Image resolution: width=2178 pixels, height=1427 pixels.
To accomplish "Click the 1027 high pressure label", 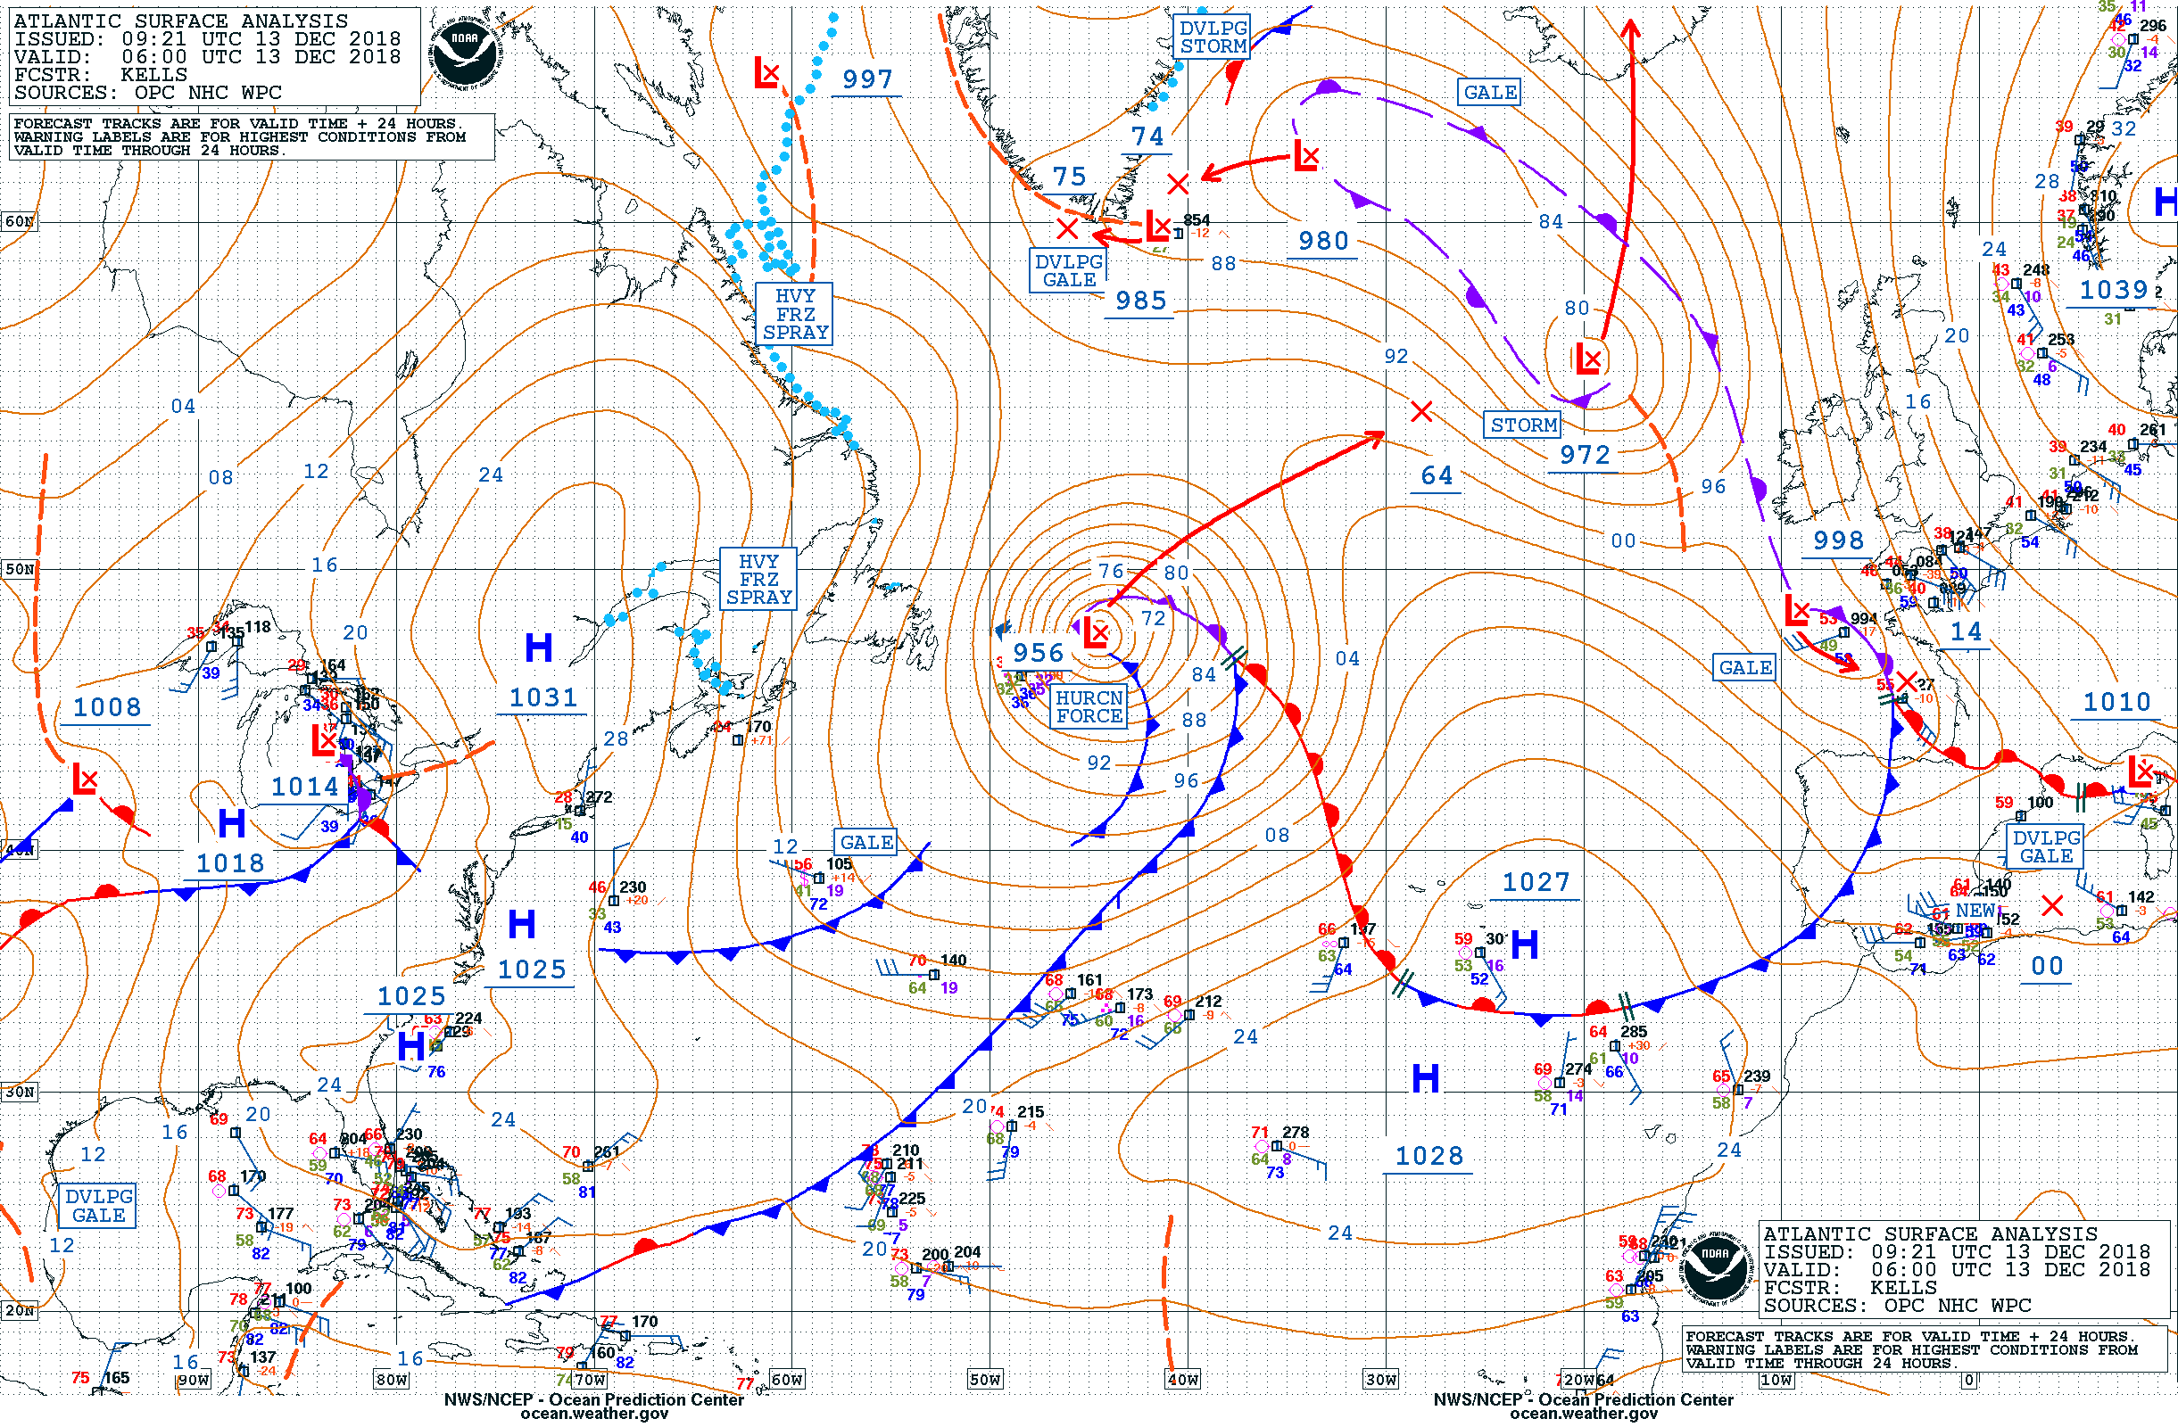I will point(1536,883).
